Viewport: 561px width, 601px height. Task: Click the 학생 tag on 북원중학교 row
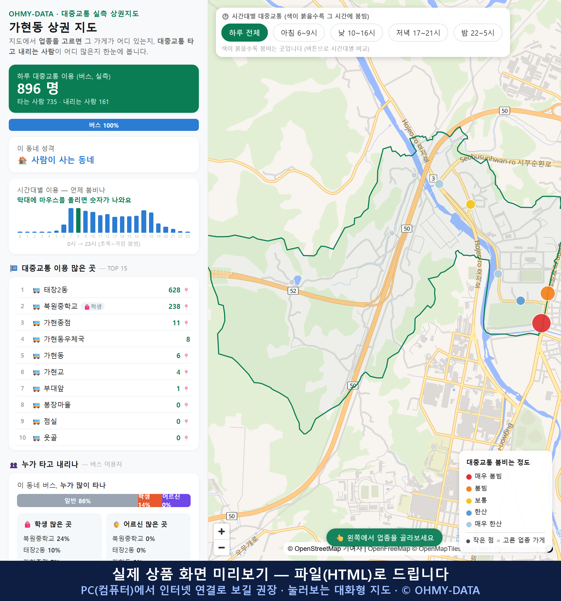(93, 307)
